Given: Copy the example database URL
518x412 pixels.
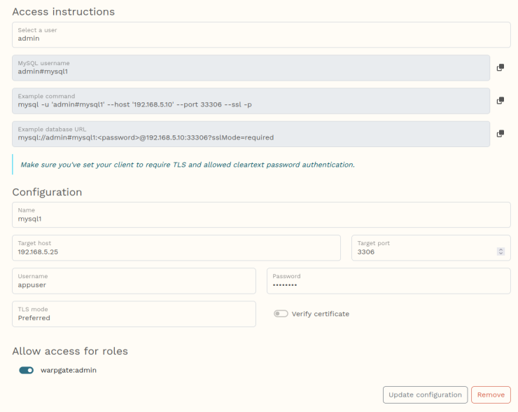Looking at the screenshot, I should tap(500, 134).
